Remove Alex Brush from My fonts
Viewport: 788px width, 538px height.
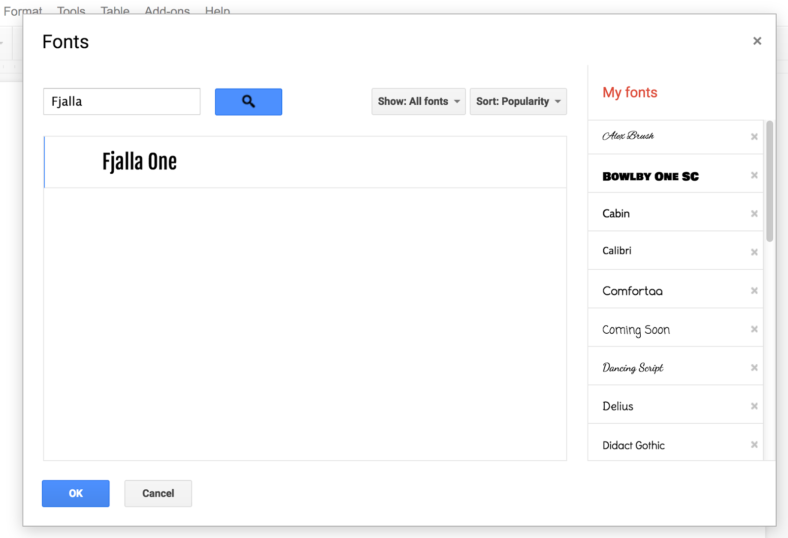754,136
